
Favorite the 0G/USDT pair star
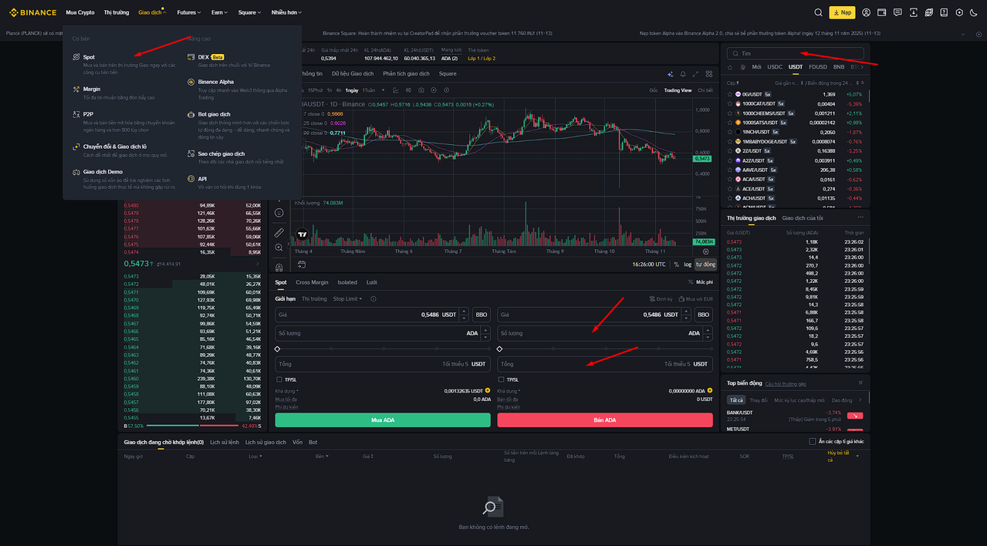tap(730, 94)
